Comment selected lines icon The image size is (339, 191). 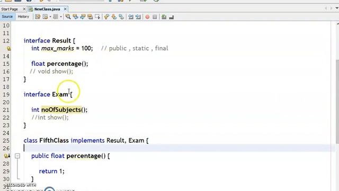tap(164, 17)
